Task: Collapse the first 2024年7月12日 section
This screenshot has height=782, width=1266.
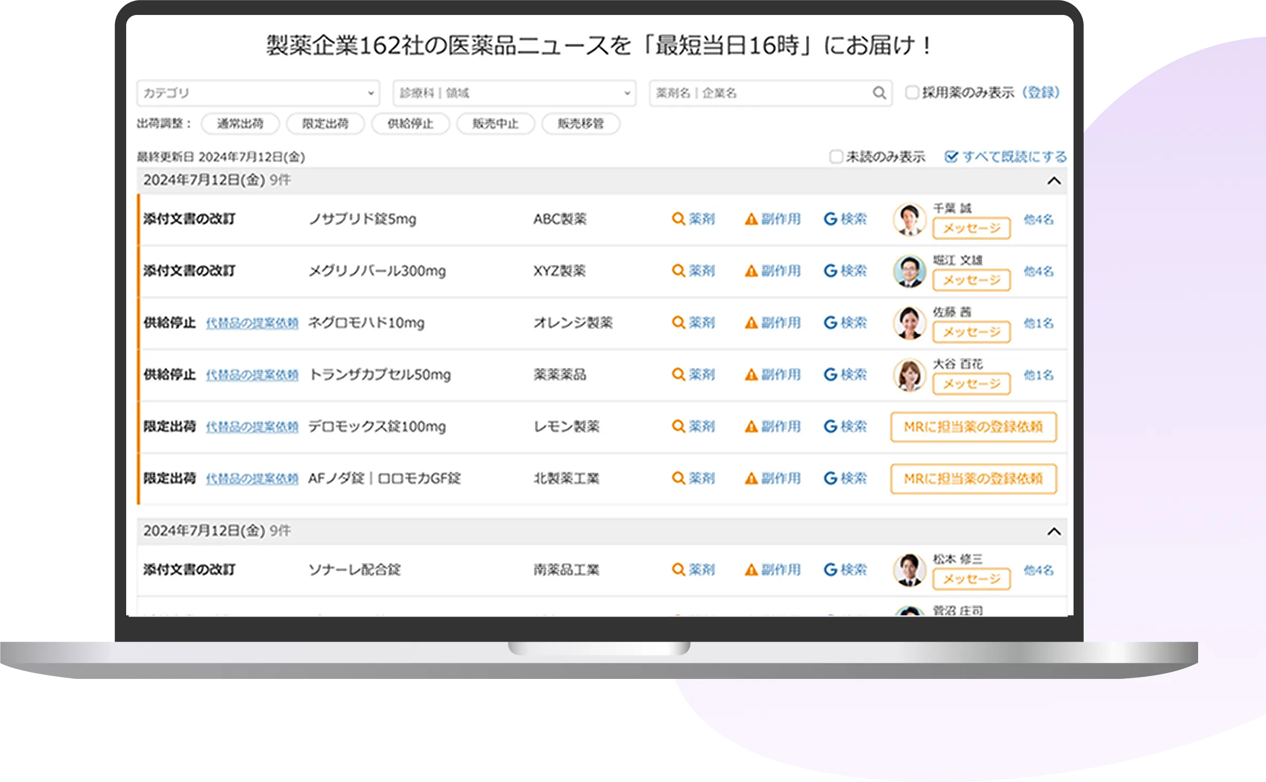Action: pos(1053,181)
